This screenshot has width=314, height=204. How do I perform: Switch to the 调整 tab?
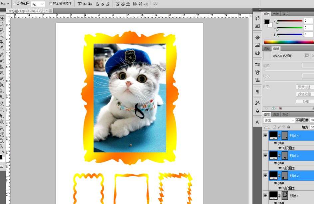click(x=267, y=49)
